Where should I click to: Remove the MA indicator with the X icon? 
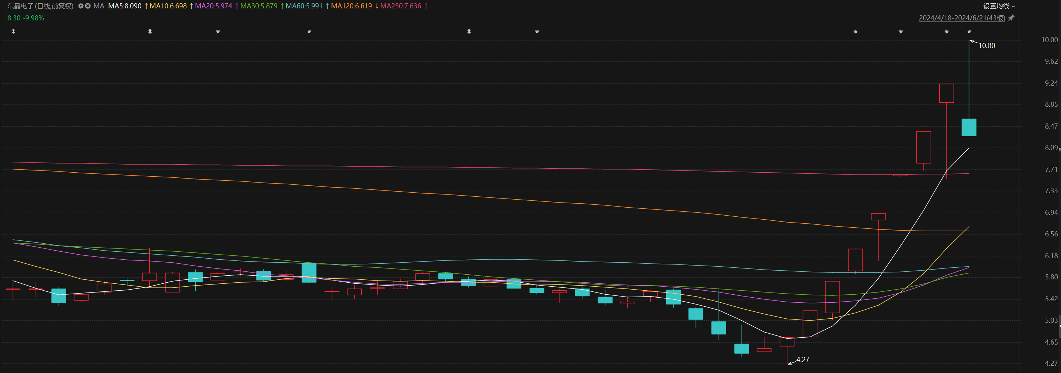[x=88, y=6]
